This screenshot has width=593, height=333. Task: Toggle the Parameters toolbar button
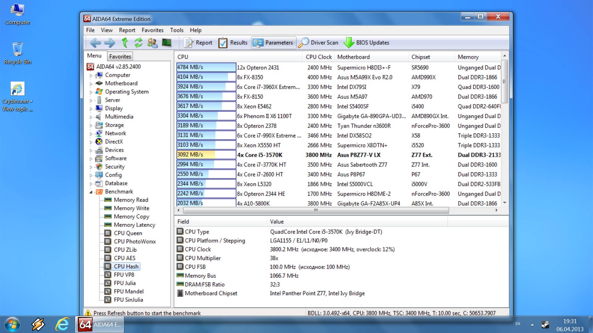[274, 43]
